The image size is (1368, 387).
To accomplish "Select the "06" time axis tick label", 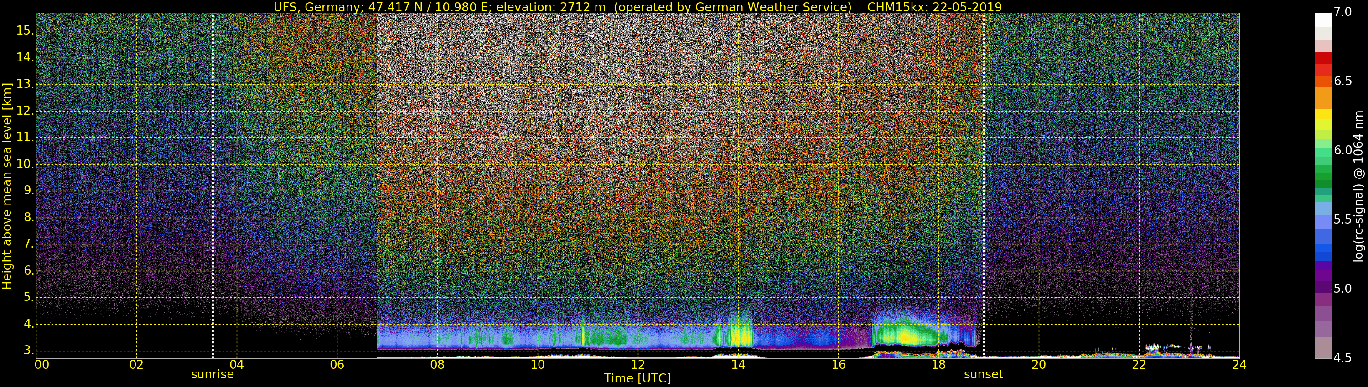I will tap(337, 365).
